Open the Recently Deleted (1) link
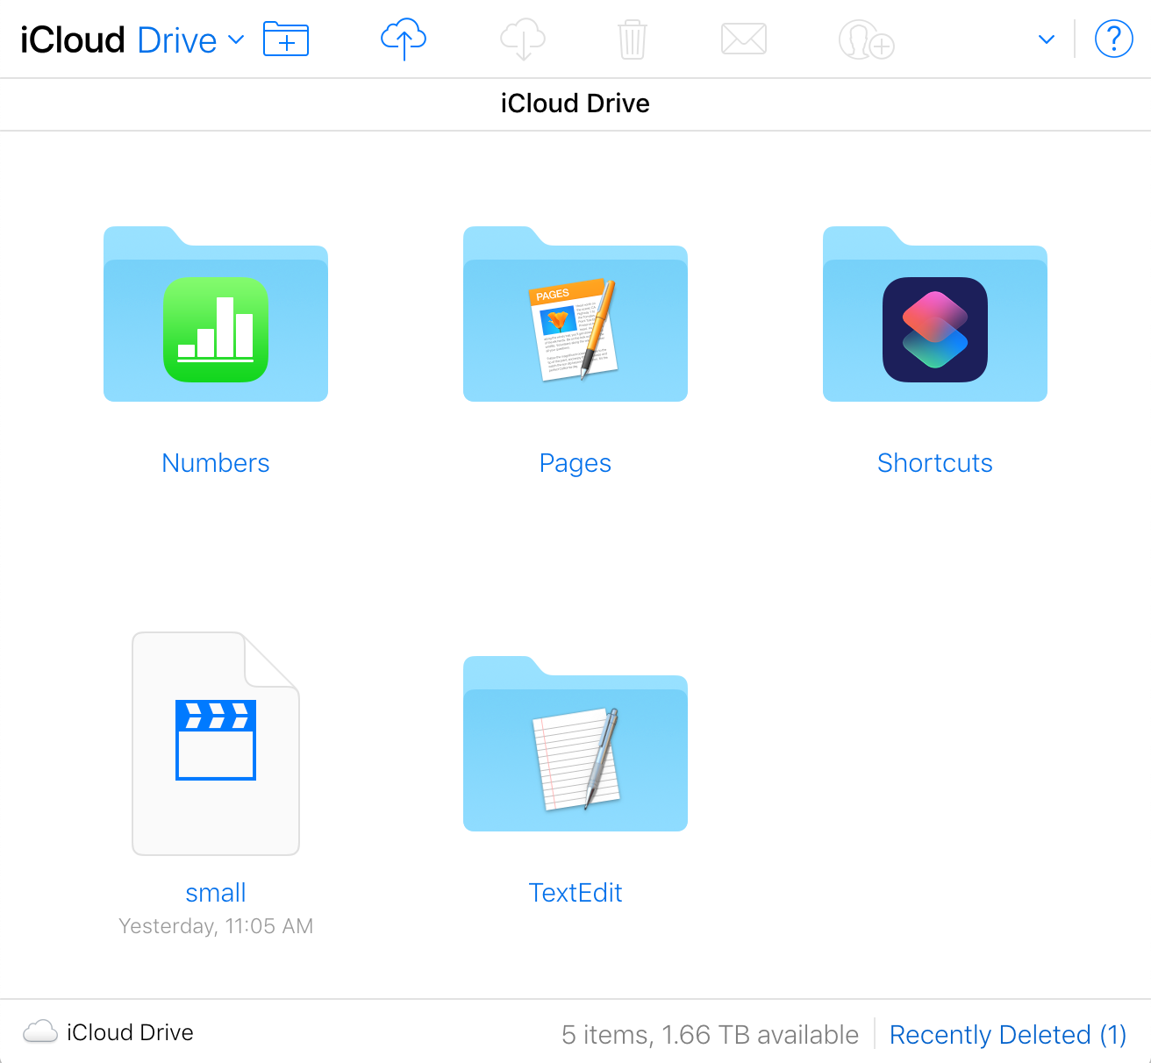This screenshot has height=1063, width=1151. [x=1008, y=1035]
